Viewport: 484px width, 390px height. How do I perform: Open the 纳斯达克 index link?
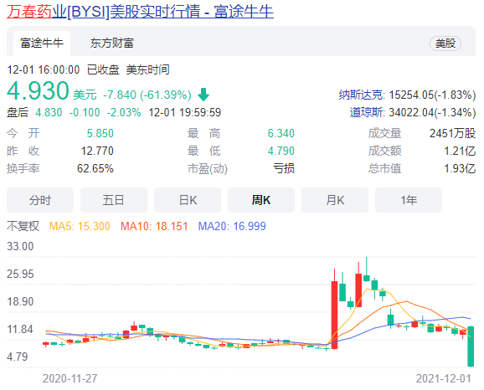pos(362,95)
